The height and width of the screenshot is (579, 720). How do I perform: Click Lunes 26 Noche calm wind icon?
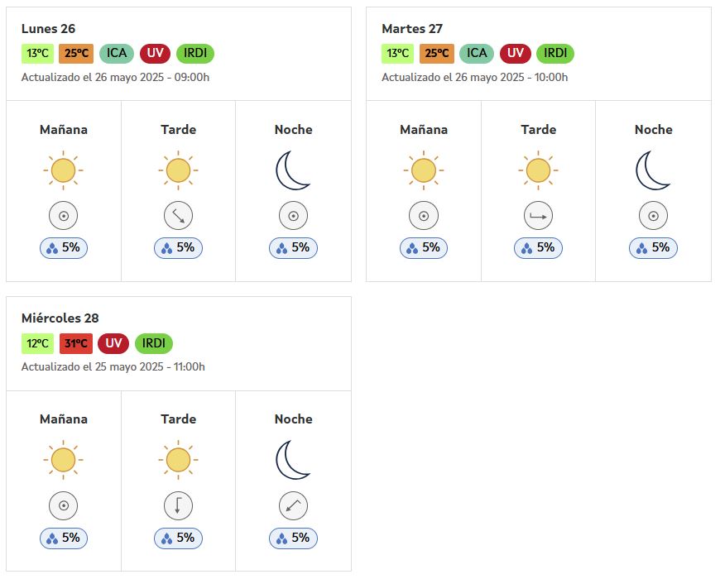(294, 216)
